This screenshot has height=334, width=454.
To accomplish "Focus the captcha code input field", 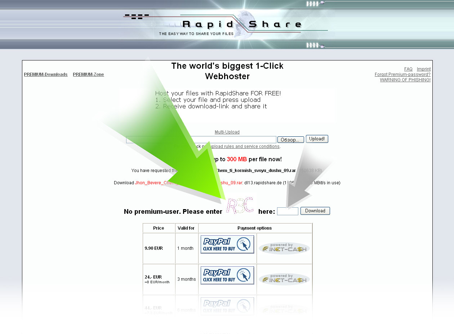I will (288, 211).
